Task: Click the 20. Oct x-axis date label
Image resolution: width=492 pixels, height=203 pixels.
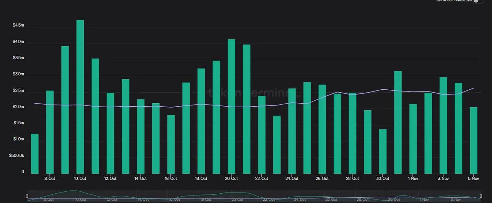Action: [231, 179]
